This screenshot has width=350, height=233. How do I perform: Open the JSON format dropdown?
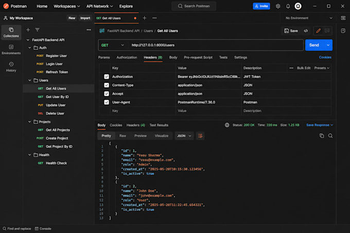pos(184,136)
